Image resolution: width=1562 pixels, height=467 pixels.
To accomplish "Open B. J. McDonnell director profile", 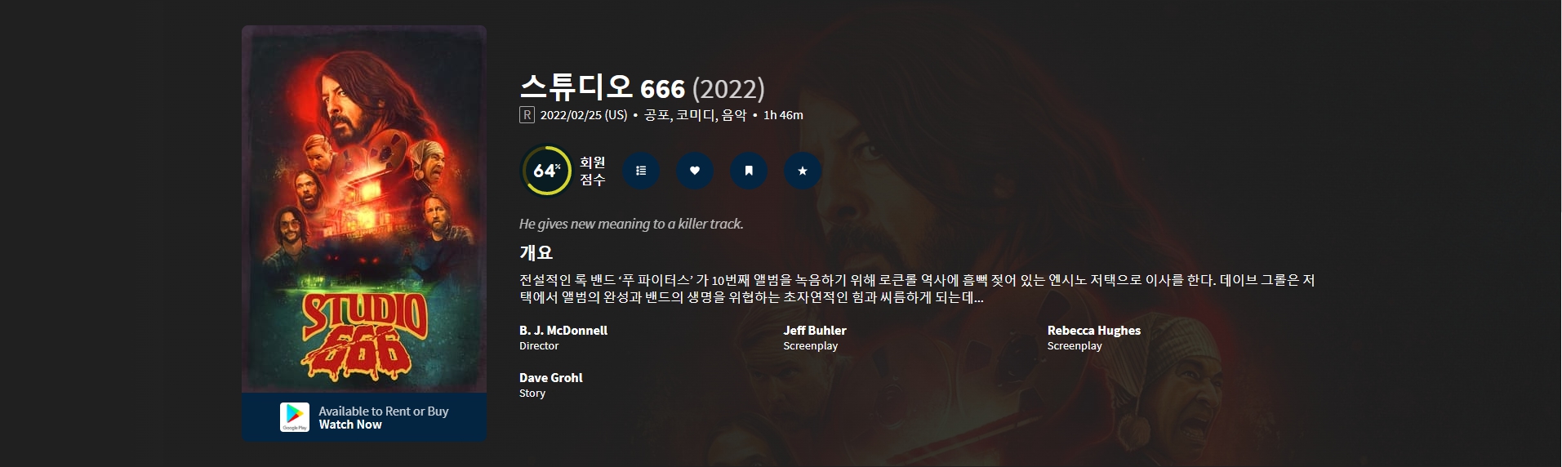I will click(563, 331).
